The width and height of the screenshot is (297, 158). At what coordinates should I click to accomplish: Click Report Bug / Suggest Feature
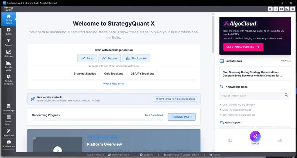181,155
